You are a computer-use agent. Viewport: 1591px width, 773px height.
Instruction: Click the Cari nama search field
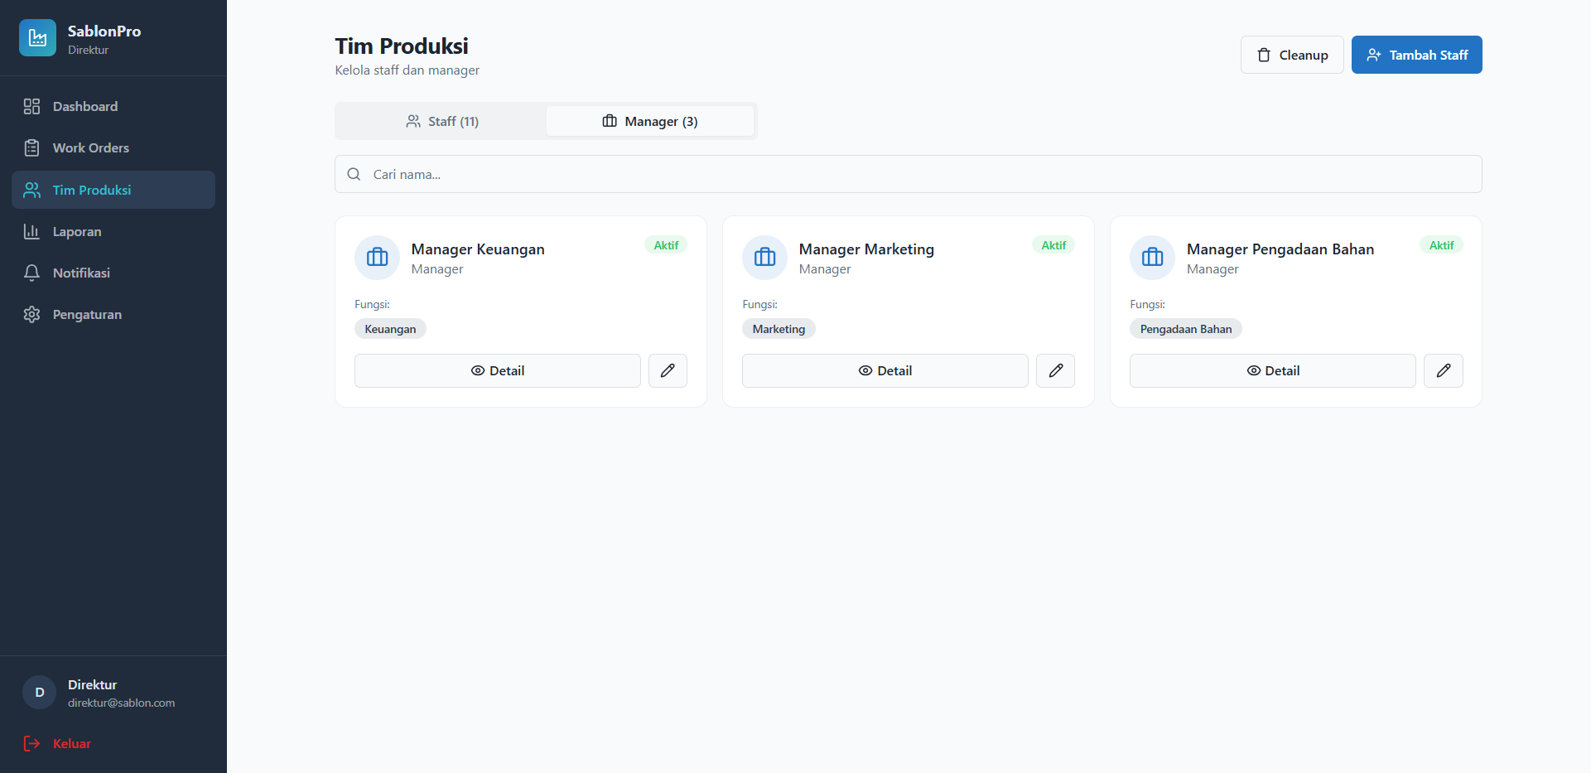pos(908,174)
